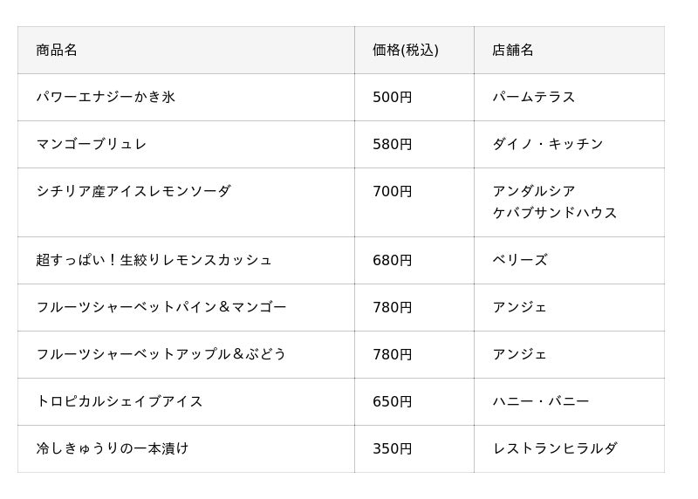Click the 680円 price cell

tap(393, 261)
